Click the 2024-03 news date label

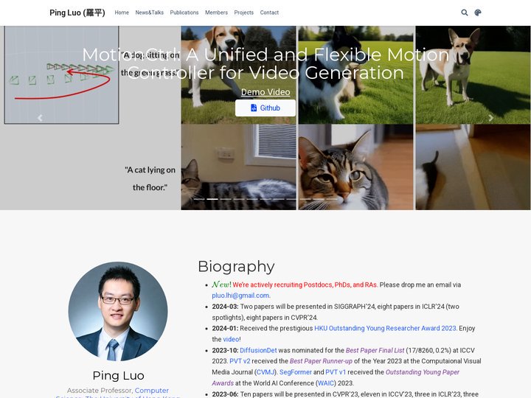pyautogui.click(x=225, y=307)
